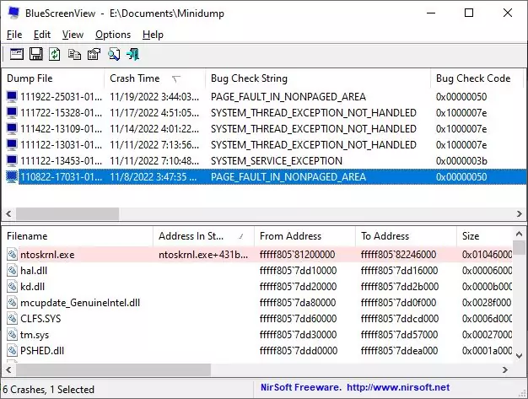This screenshot has height=399, width=528.
Task: Click the kd.dll file icon
Action: (12, 287)
